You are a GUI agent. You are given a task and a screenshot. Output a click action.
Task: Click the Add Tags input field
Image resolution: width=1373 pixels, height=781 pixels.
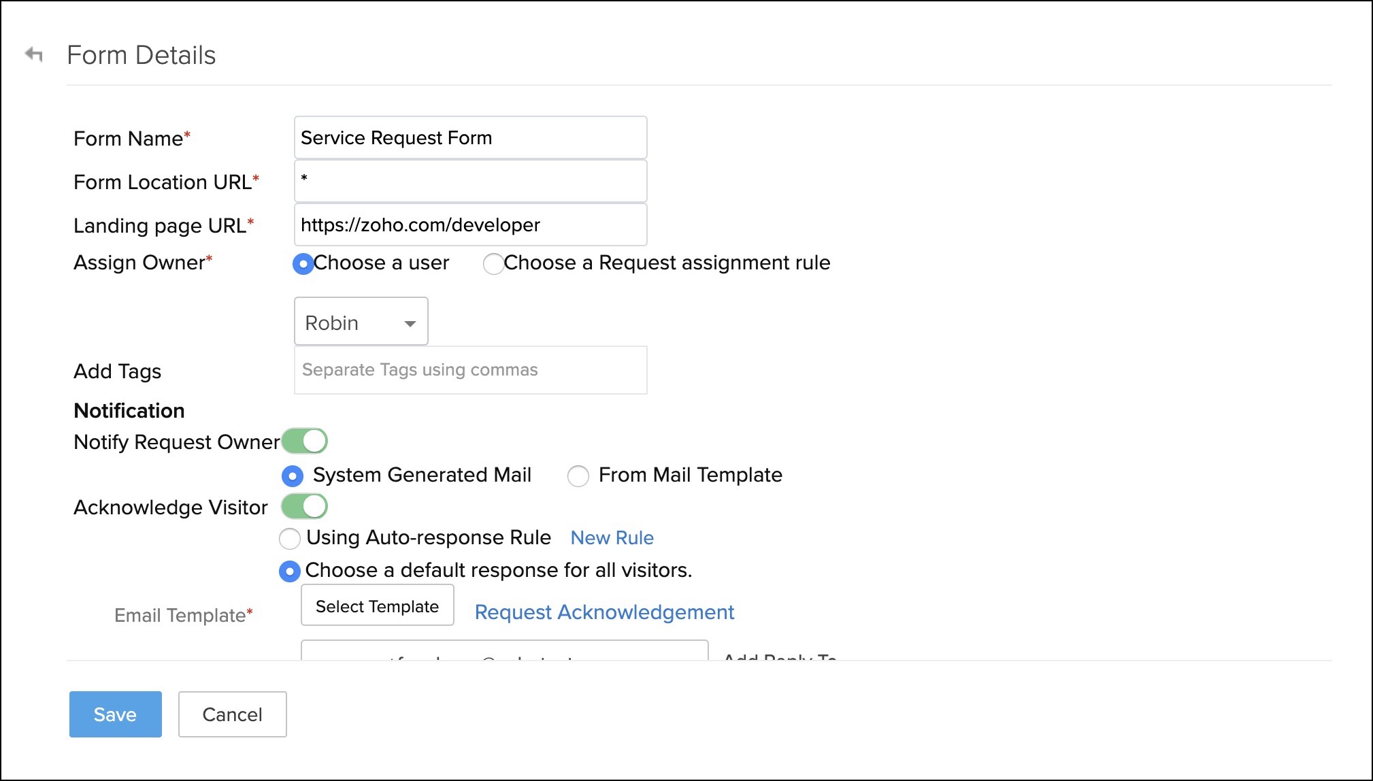coord(470,370)
